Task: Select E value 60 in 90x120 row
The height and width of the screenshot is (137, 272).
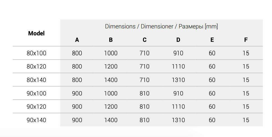Action: 212,107
